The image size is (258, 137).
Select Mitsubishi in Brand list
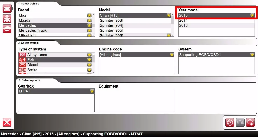point(55,35)
